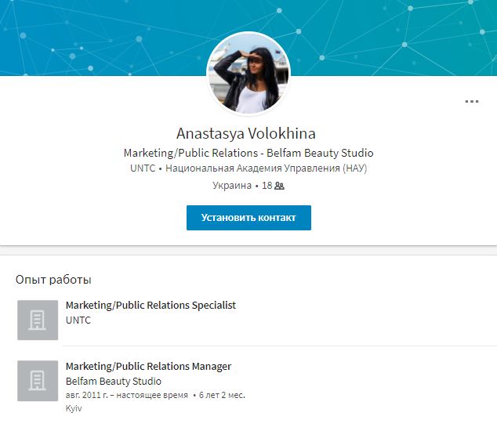Click the Belfam Beauty Studio logo placeholder icon
Screen dimensions: 497x438
[38, 381]
